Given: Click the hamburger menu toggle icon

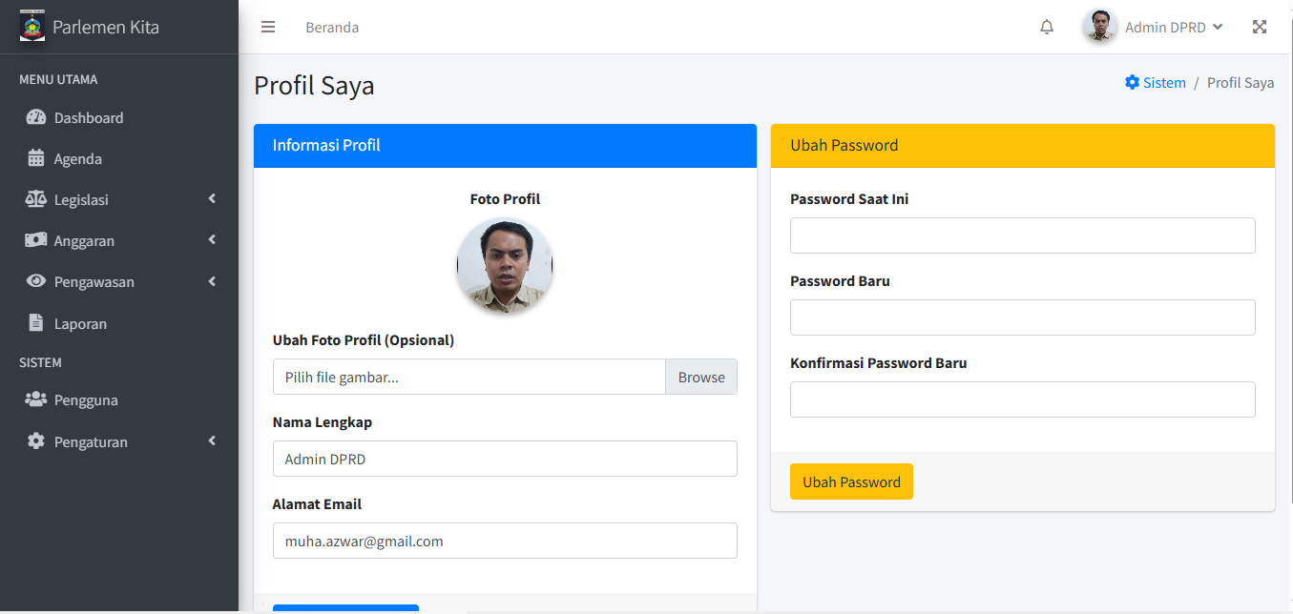Looking at the screenshot, I should tap(268, 27).
